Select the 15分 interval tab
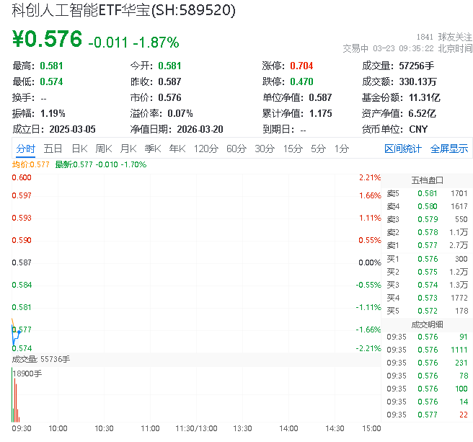 [293, 149]
